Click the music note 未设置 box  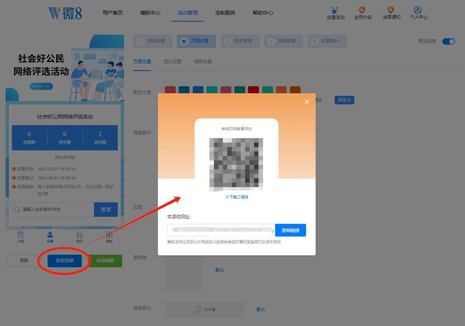coord(205,309)
